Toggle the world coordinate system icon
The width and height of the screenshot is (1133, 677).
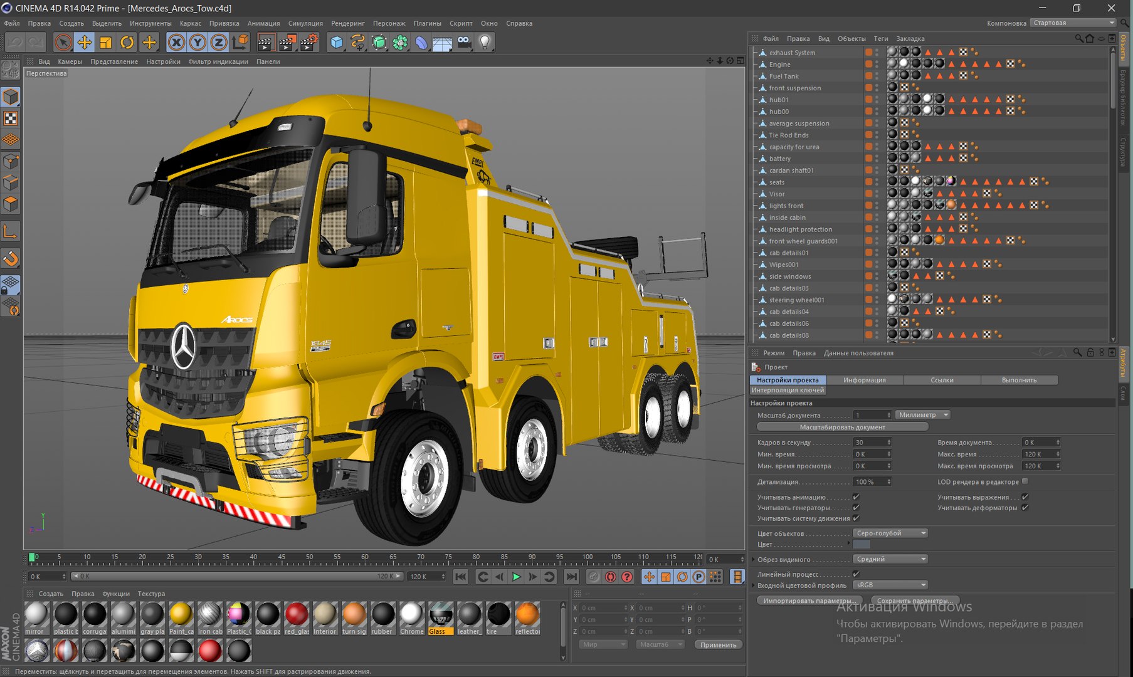240,42
